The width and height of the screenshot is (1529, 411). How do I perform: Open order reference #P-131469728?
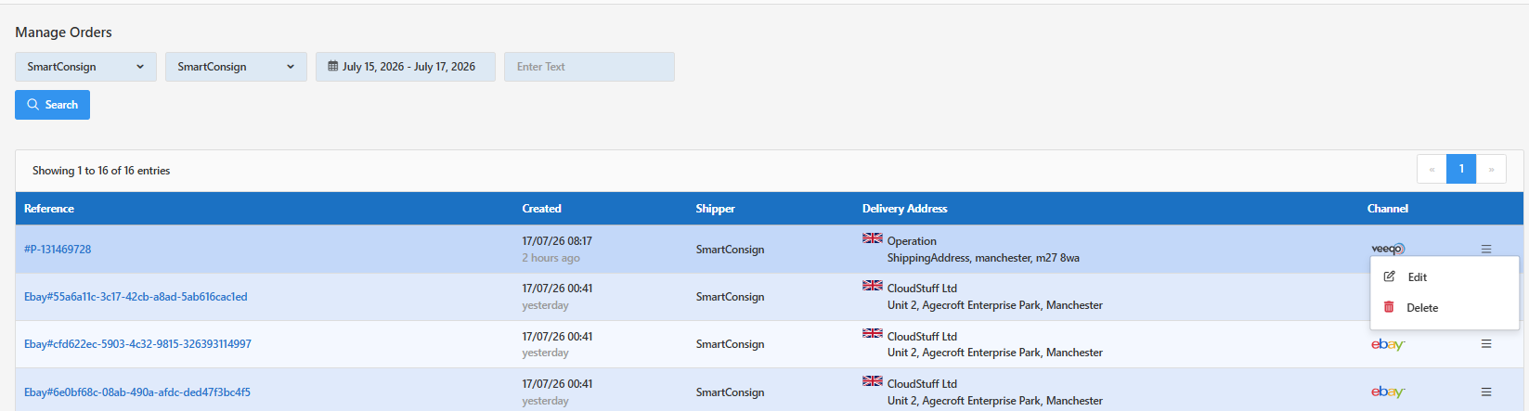(58, 250)
